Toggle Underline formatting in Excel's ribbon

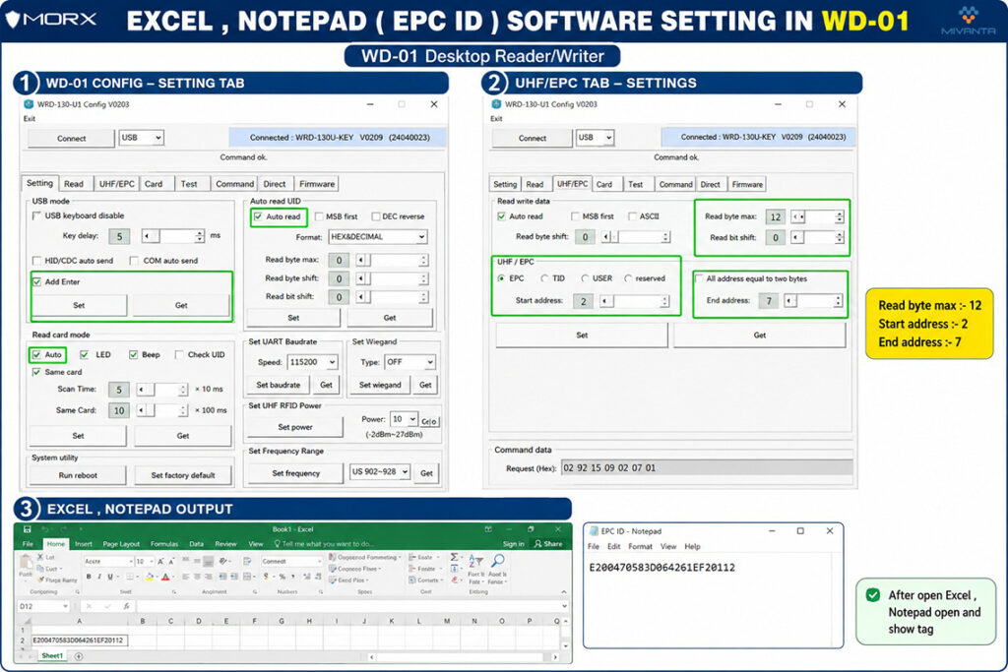[x=110, y=577]
